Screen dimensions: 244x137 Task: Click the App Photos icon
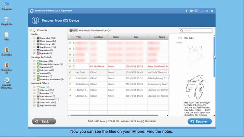click(x=38, y=47)
